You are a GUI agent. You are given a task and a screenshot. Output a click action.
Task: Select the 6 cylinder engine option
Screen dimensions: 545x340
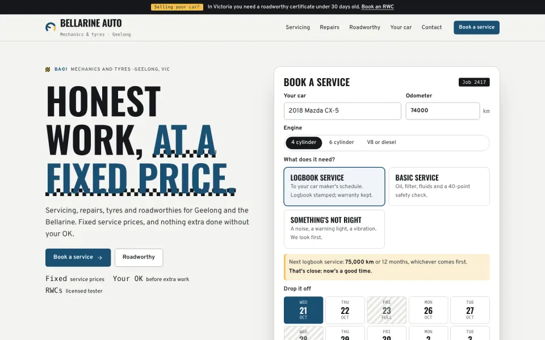342,143
